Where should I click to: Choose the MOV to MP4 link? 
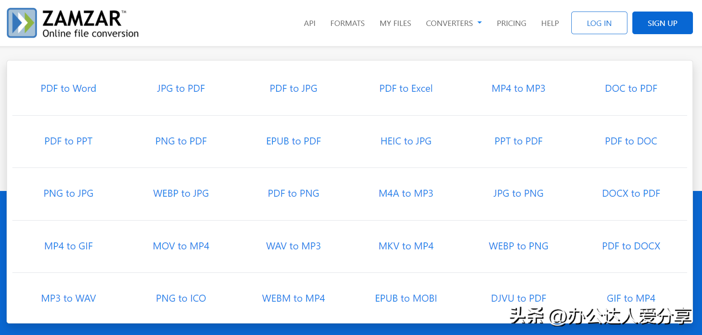181,246
